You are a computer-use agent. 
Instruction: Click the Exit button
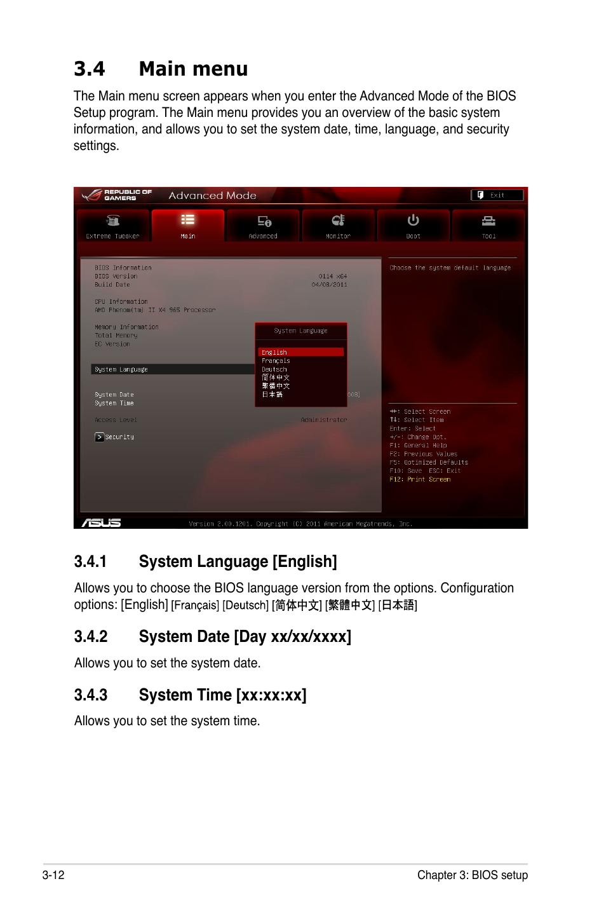tap(497, 195)
